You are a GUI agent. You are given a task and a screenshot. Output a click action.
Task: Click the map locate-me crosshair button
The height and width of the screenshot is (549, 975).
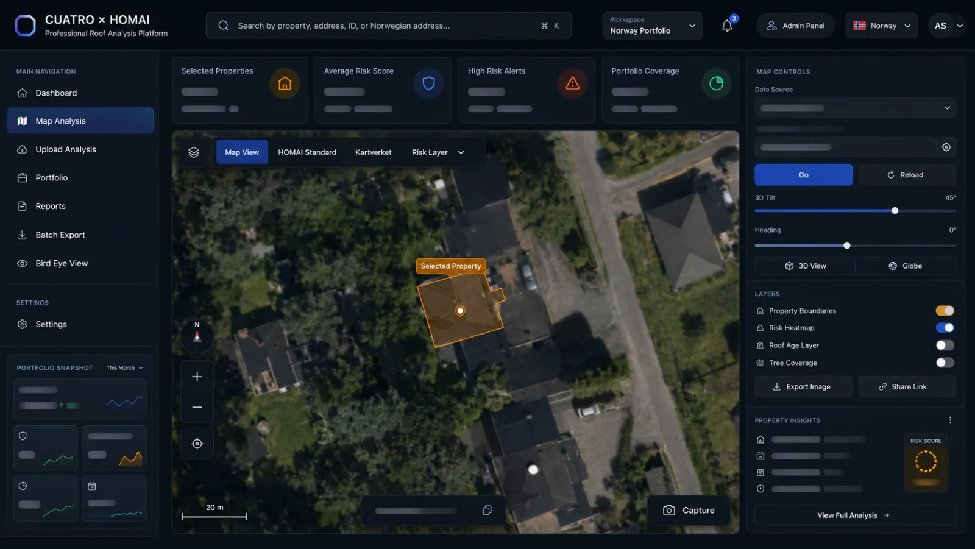(197, 444)
